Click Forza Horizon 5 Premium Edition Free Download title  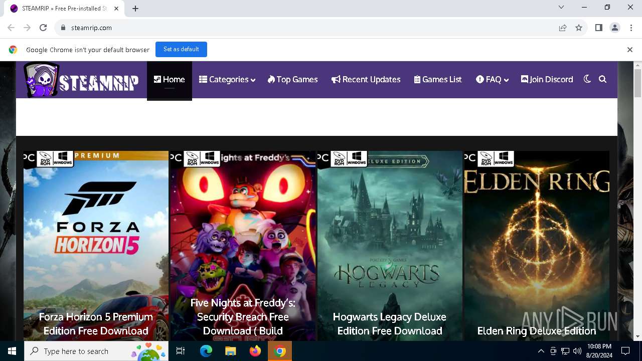tap(96, 324)
